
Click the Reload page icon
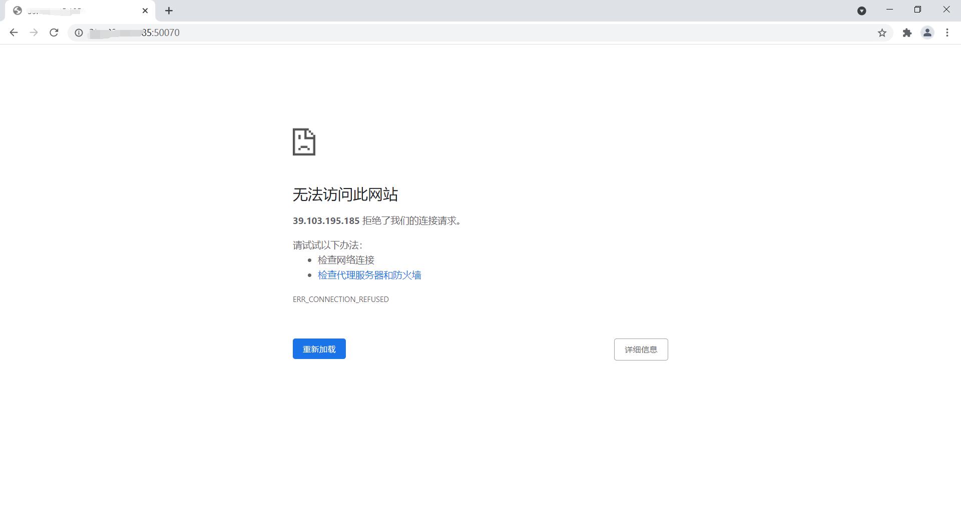point(54,32)
